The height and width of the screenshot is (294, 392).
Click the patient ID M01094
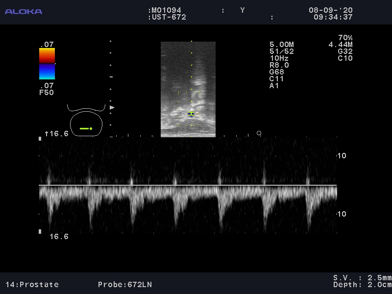click(x=169, y=10)
